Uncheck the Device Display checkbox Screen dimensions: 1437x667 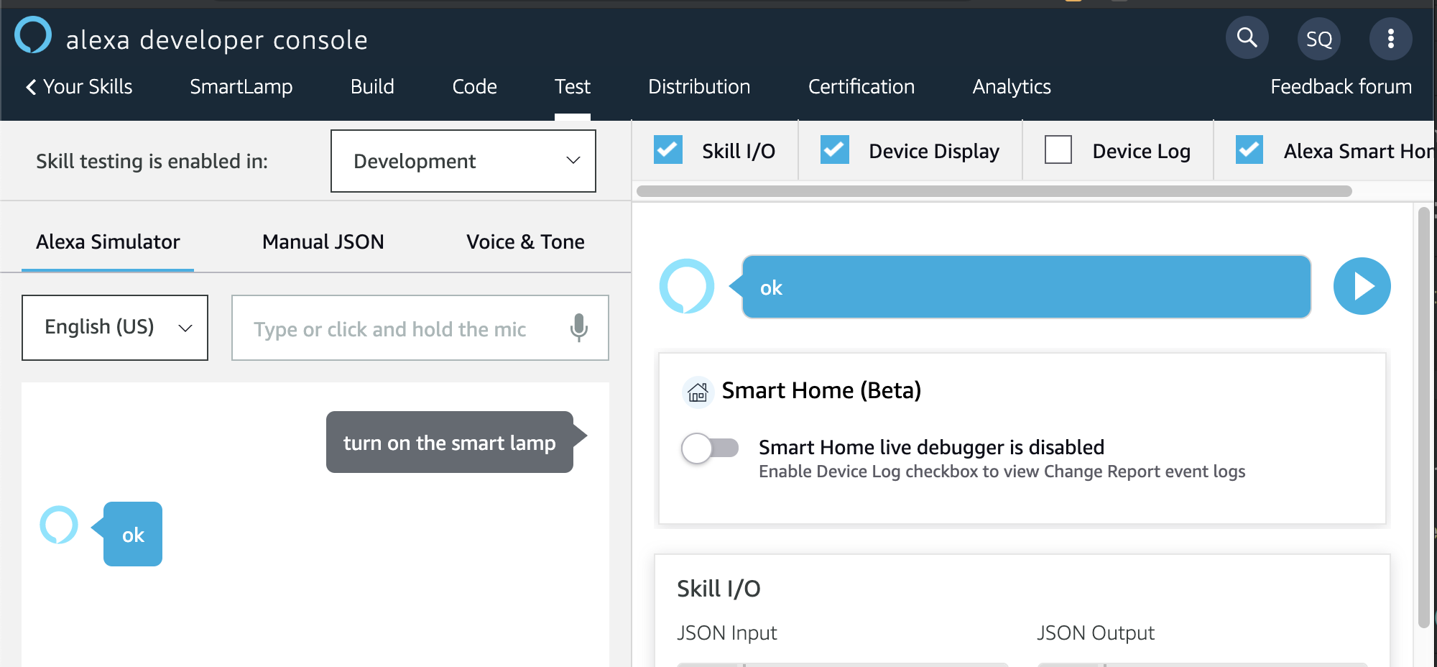pos(835,150)
